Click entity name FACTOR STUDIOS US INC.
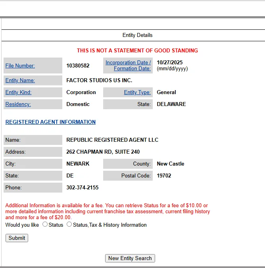This screenshot has height=268, width=265. 99,80
